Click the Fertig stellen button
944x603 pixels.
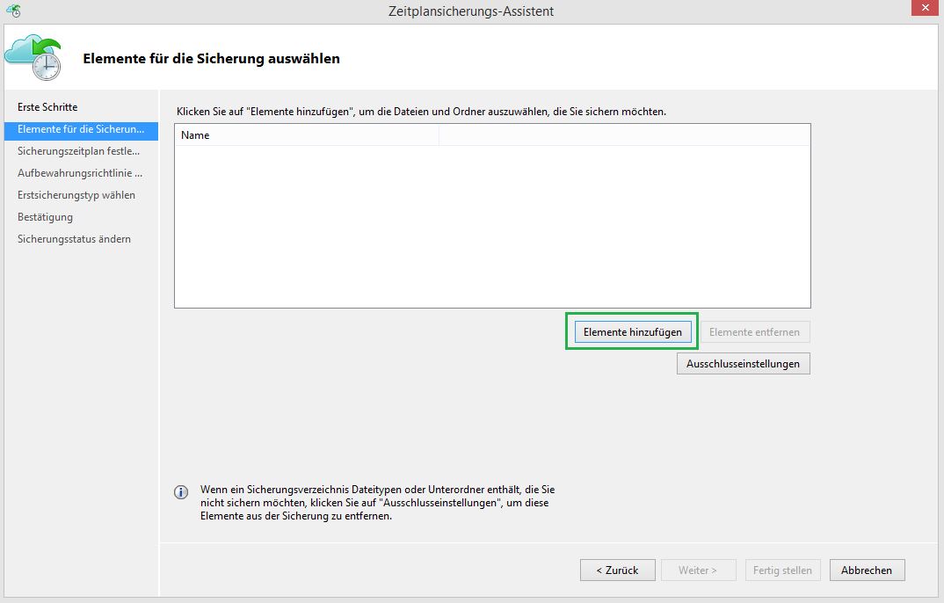[x=782, y=570]
